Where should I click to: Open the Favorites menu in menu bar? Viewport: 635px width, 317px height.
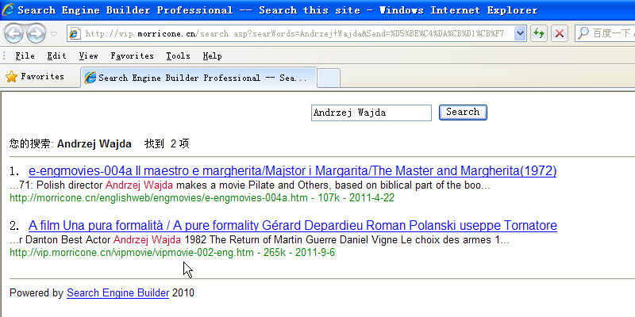(x=132, y=56)
